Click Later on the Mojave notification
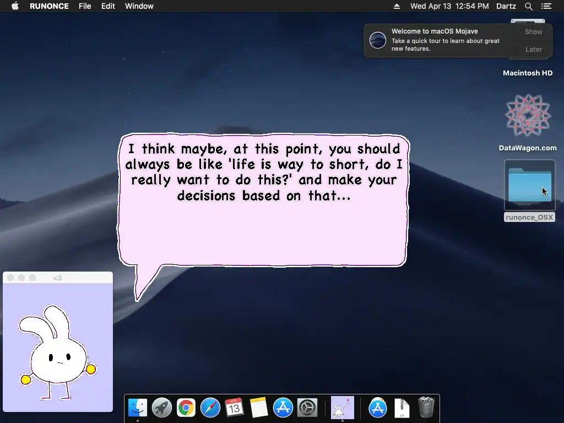 (x=533, y=49)
